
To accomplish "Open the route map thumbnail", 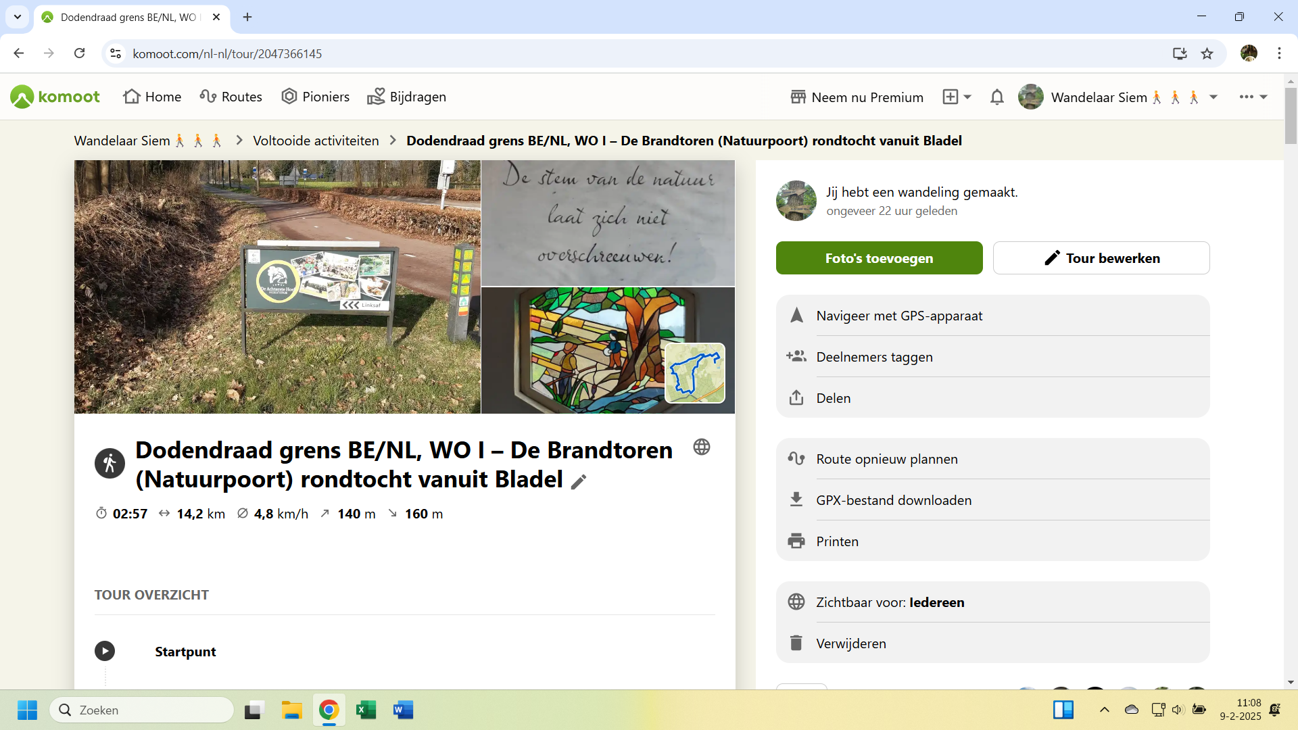I will (x=695, y=373).
